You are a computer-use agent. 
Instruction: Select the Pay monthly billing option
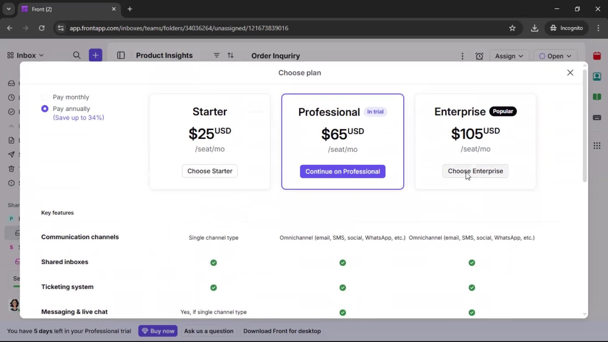point(45,97)
